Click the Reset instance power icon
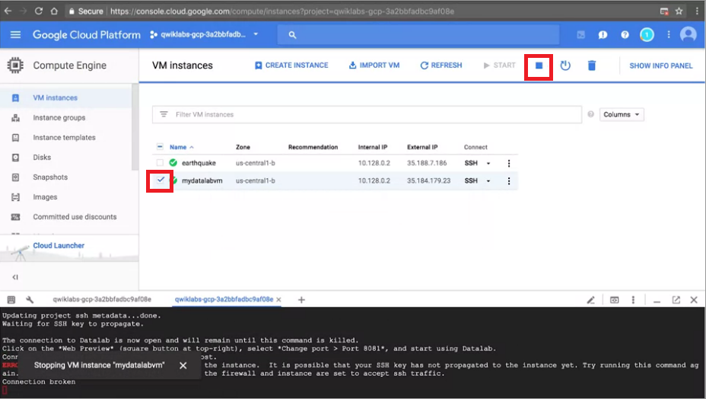Screen dimensions: 706x399 pyautogui.click(x=565, y=65)
